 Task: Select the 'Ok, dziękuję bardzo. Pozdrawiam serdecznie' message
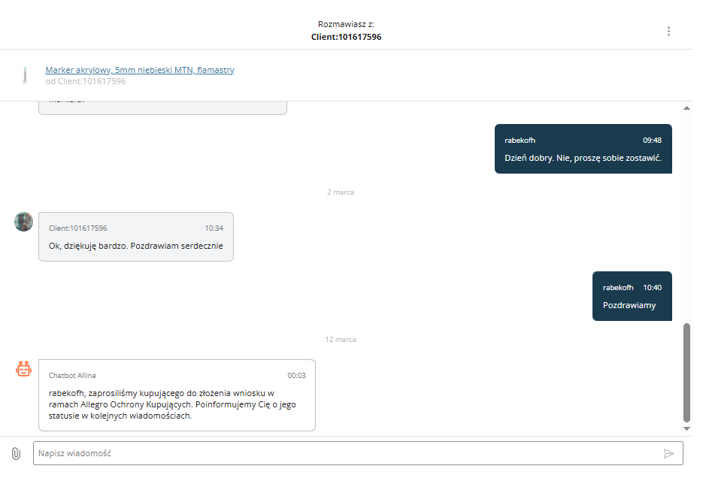point(136,237)
